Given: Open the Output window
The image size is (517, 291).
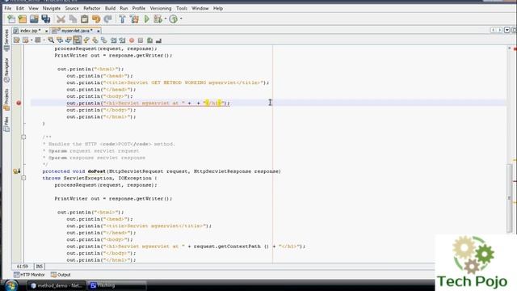Looking at the screenshot, I should pyautogui.click(x=61, y=275).
